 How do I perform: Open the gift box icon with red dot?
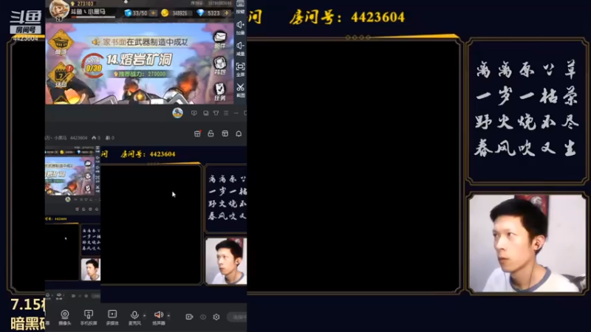197,134
